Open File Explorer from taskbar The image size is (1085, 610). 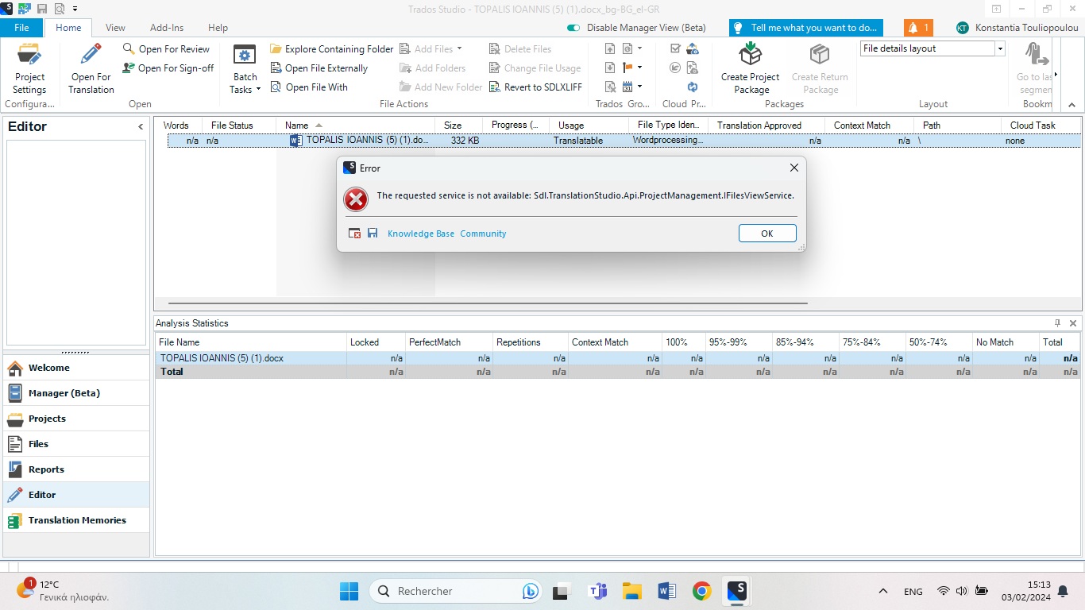tap(631, 591)
